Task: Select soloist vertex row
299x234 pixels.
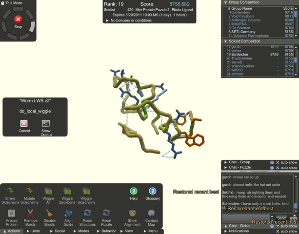Action: click(x=258, y=51)
